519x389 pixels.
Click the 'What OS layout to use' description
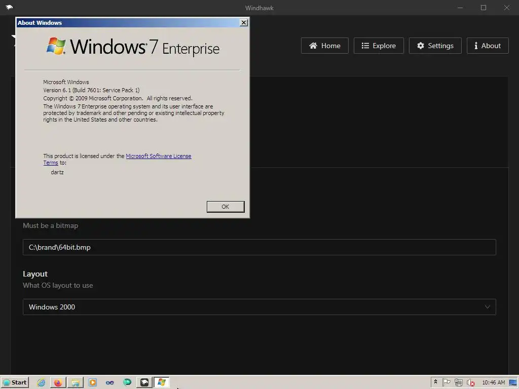[x=58, y=285]
